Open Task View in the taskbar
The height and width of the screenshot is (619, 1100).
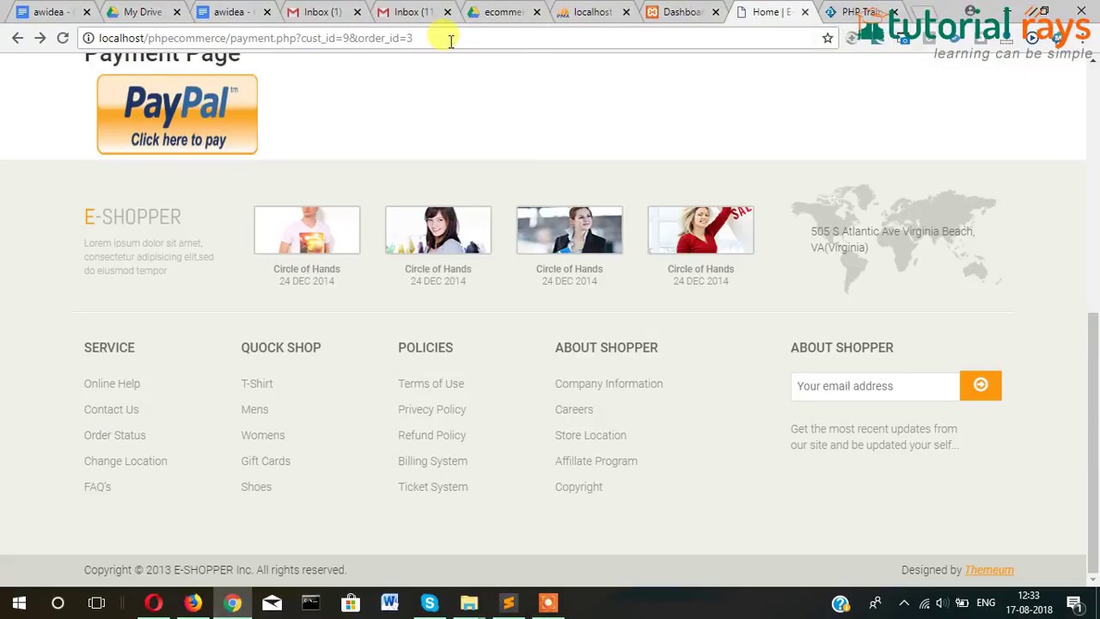coord(96,604)
